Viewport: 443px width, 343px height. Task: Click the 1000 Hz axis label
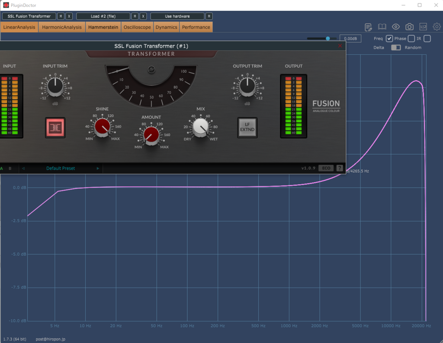tap(289, 326)
